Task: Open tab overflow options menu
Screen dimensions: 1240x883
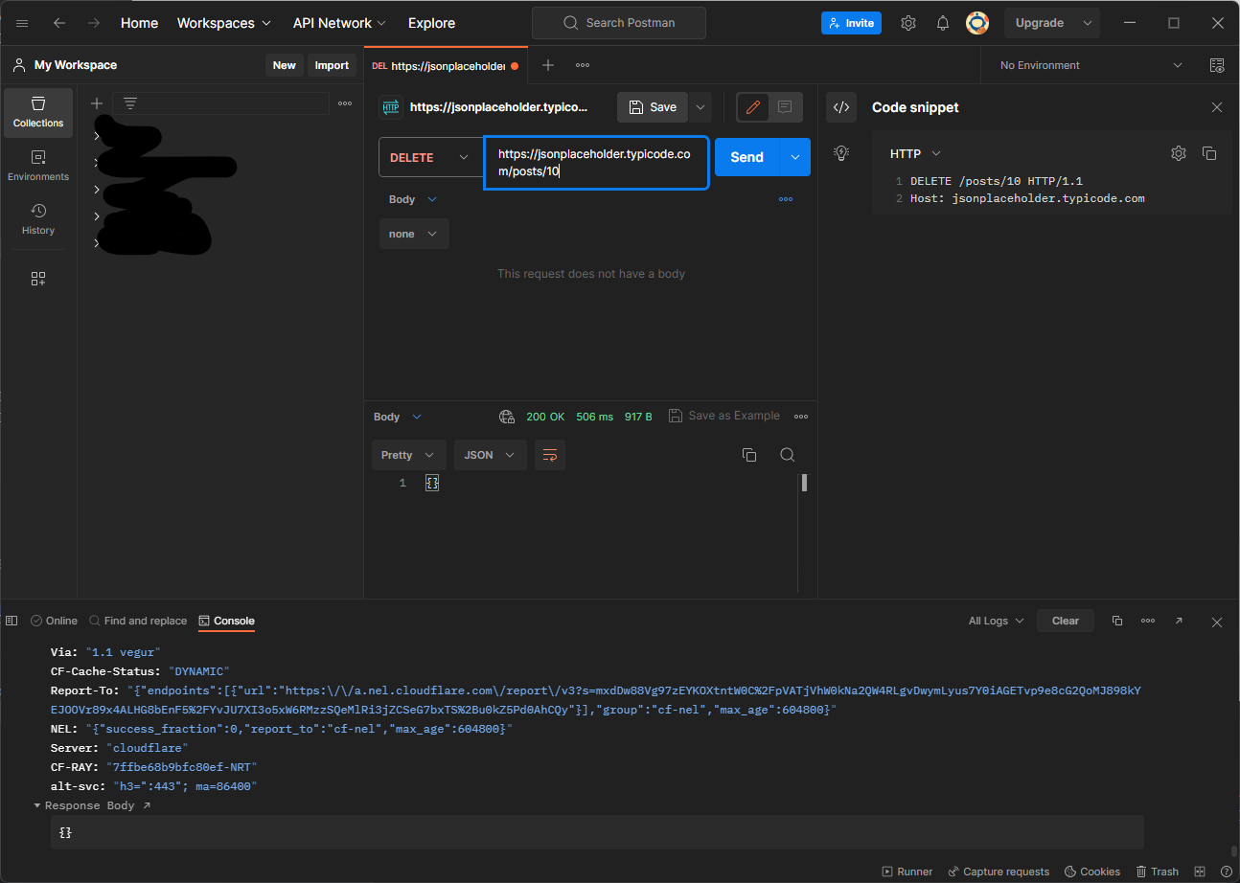Action: tap(583, 65)
